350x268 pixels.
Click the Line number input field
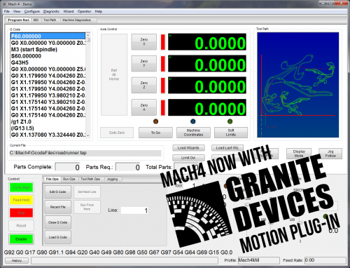coord(134,210)
